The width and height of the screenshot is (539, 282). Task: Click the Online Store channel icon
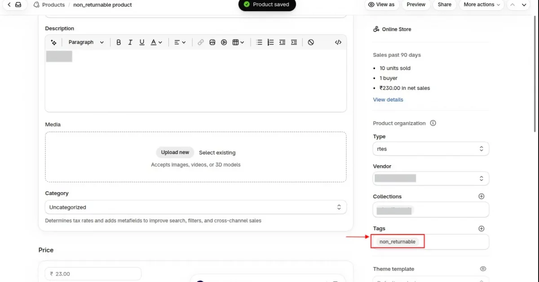click(376, 29)
